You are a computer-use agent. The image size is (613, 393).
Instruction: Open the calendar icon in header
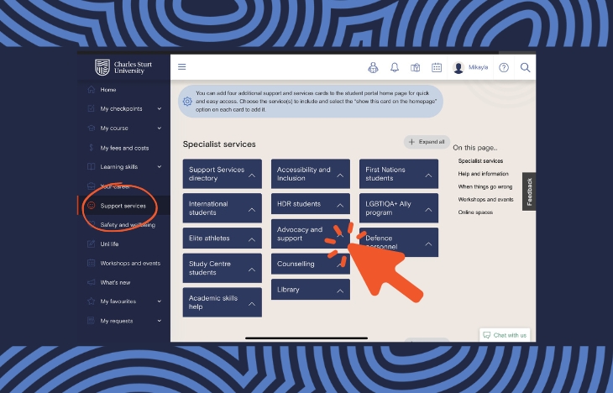(x=437, y=68)
